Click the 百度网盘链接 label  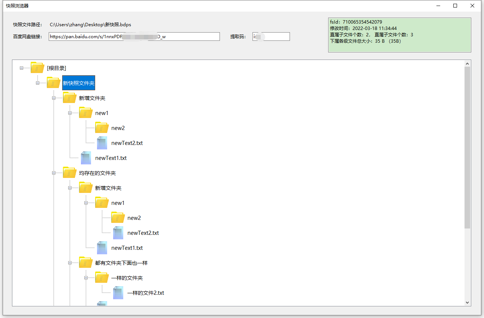pyautogui.click(x=27, y=36)
